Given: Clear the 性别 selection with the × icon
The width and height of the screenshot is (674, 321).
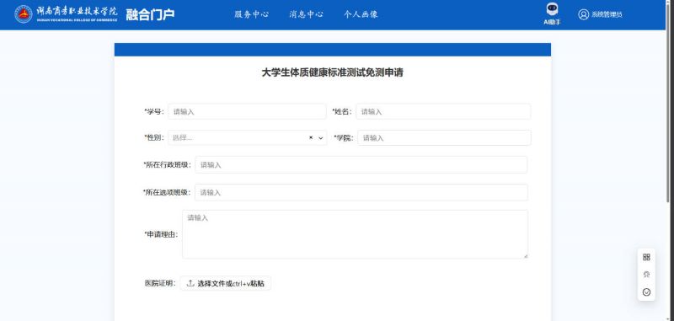Looking at the screenshot, I should click(311, 138).
